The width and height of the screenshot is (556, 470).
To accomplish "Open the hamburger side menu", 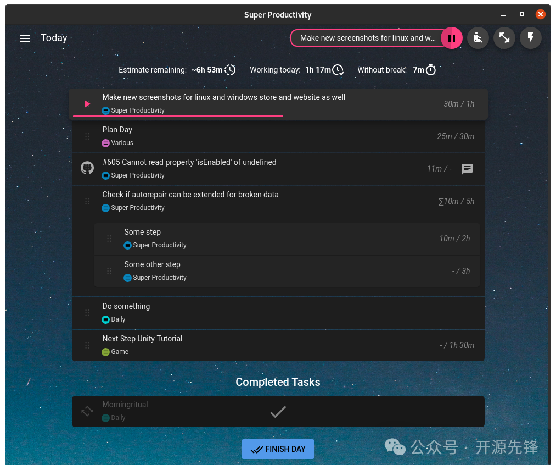I will pyautogui.click(x=25, y=38).
